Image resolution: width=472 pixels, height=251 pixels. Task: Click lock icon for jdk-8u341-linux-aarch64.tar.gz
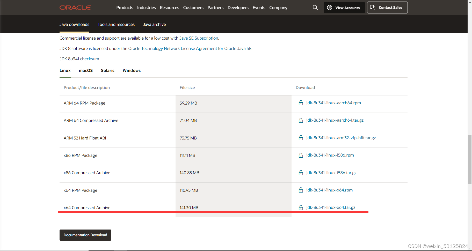click(x=301, y=120)
